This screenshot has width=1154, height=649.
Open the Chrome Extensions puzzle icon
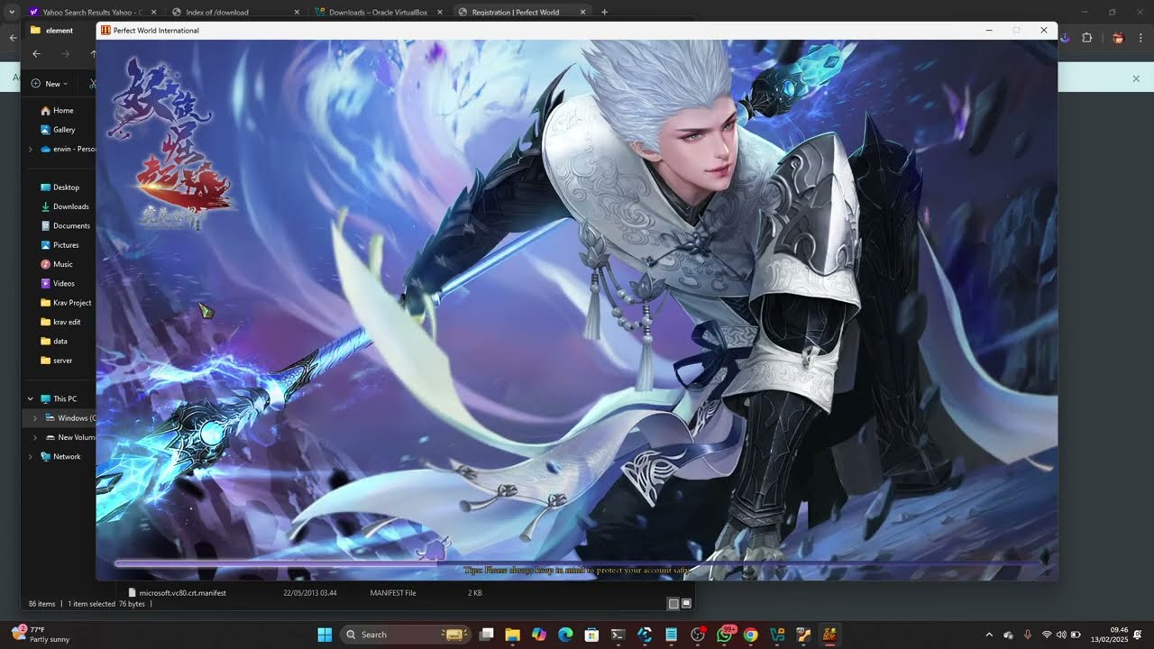click(x=1086, y=38)
